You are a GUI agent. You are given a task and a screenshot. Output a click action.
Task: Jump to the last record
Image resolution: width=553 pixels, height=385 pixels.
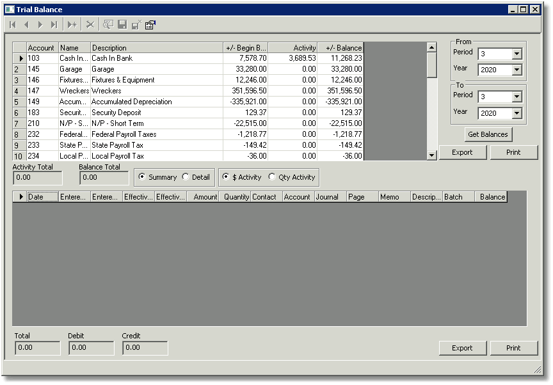point(54,25)
